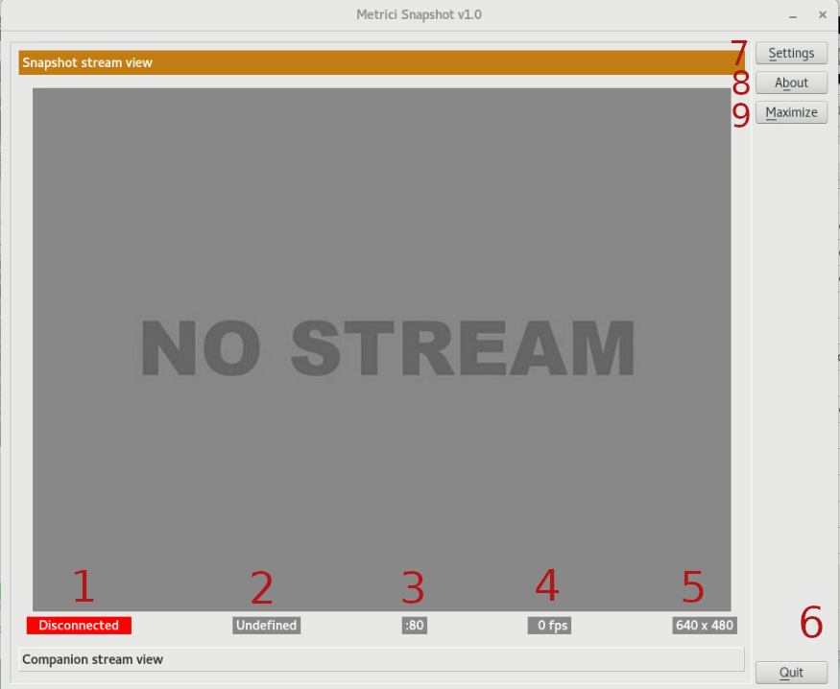
Task: Minimize the Metrici Snapshot window
Action: (793, 15)
